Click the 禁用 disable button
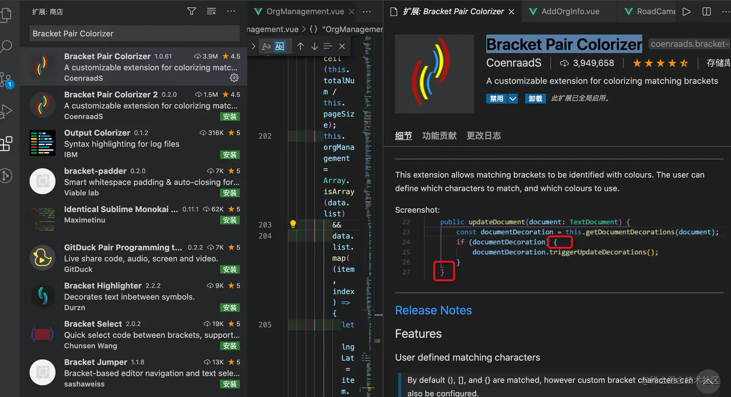The width and height of the screenshot is (731, 397). (497, 99)
